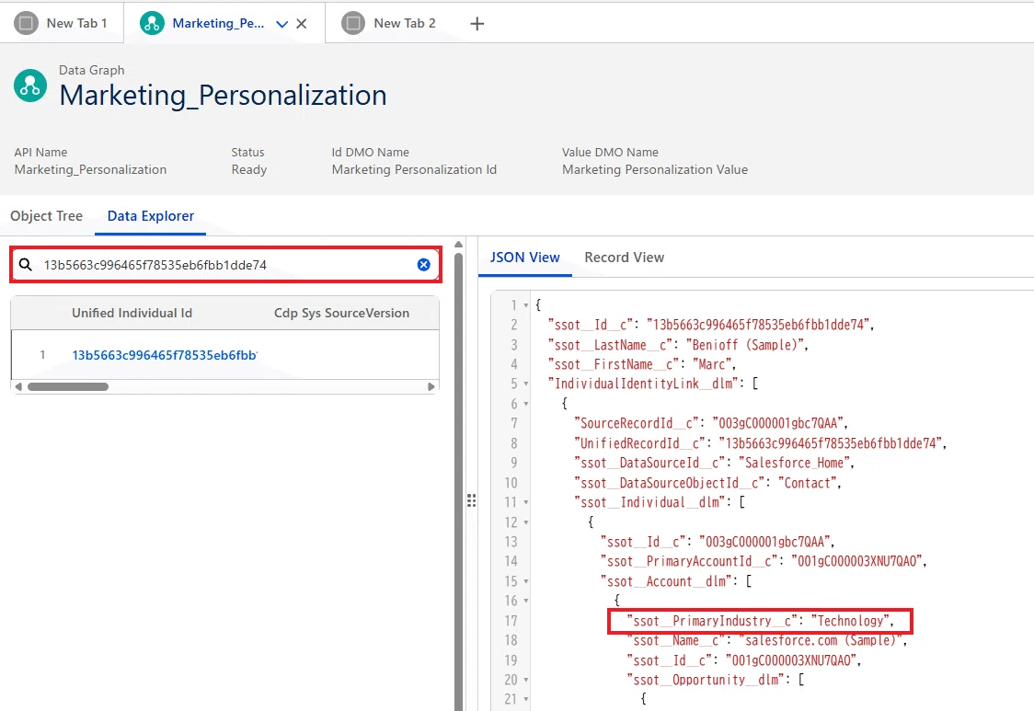The height and width of the screenshot is (711, 1034).
Task: Click the New Tab 1 tab icon
Action: (27, 23)
